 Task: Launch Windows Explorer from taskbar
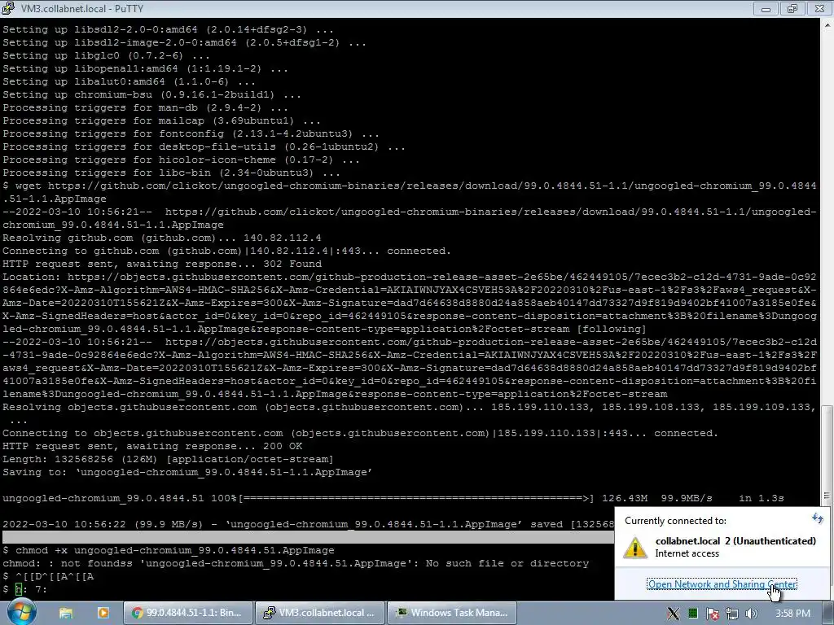coord(65,613)
